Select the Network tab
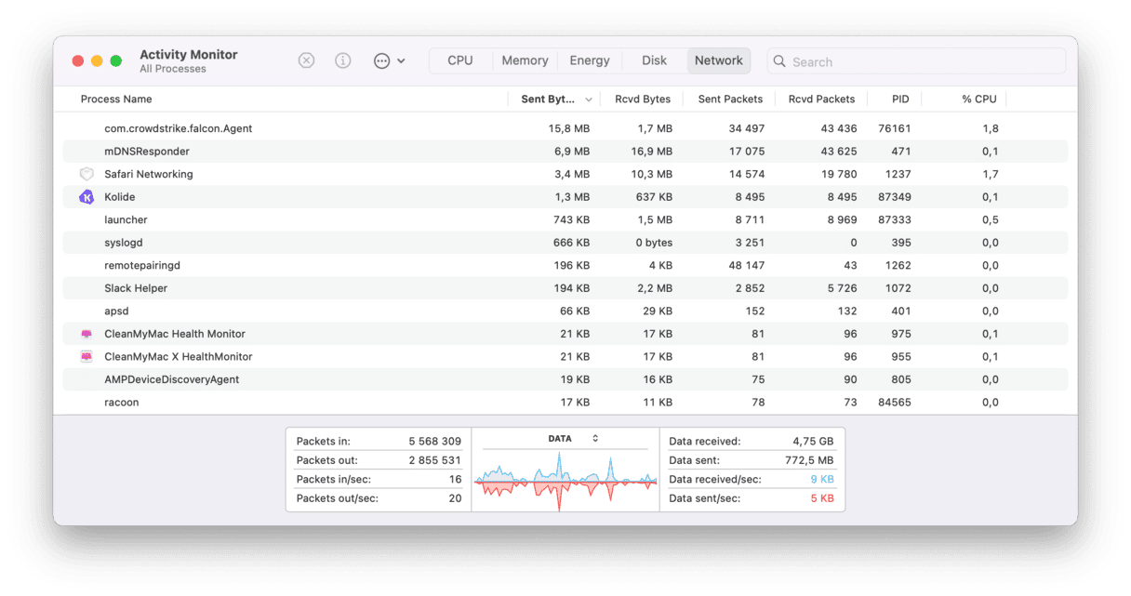This screenshot has width=1131, height=596. point(719,60)
